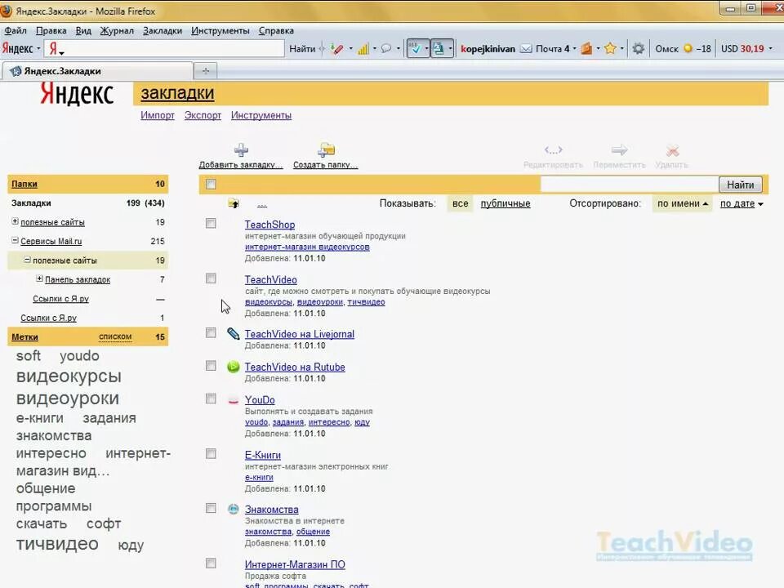The width and height of the screenshot is (784, 588).
Task: Open the Вид menu
Action: pos(83,30)
